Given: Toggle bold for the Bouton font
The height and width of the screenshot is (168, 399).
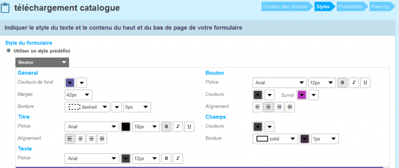Looking at the screenshot, I should point(342,83).
